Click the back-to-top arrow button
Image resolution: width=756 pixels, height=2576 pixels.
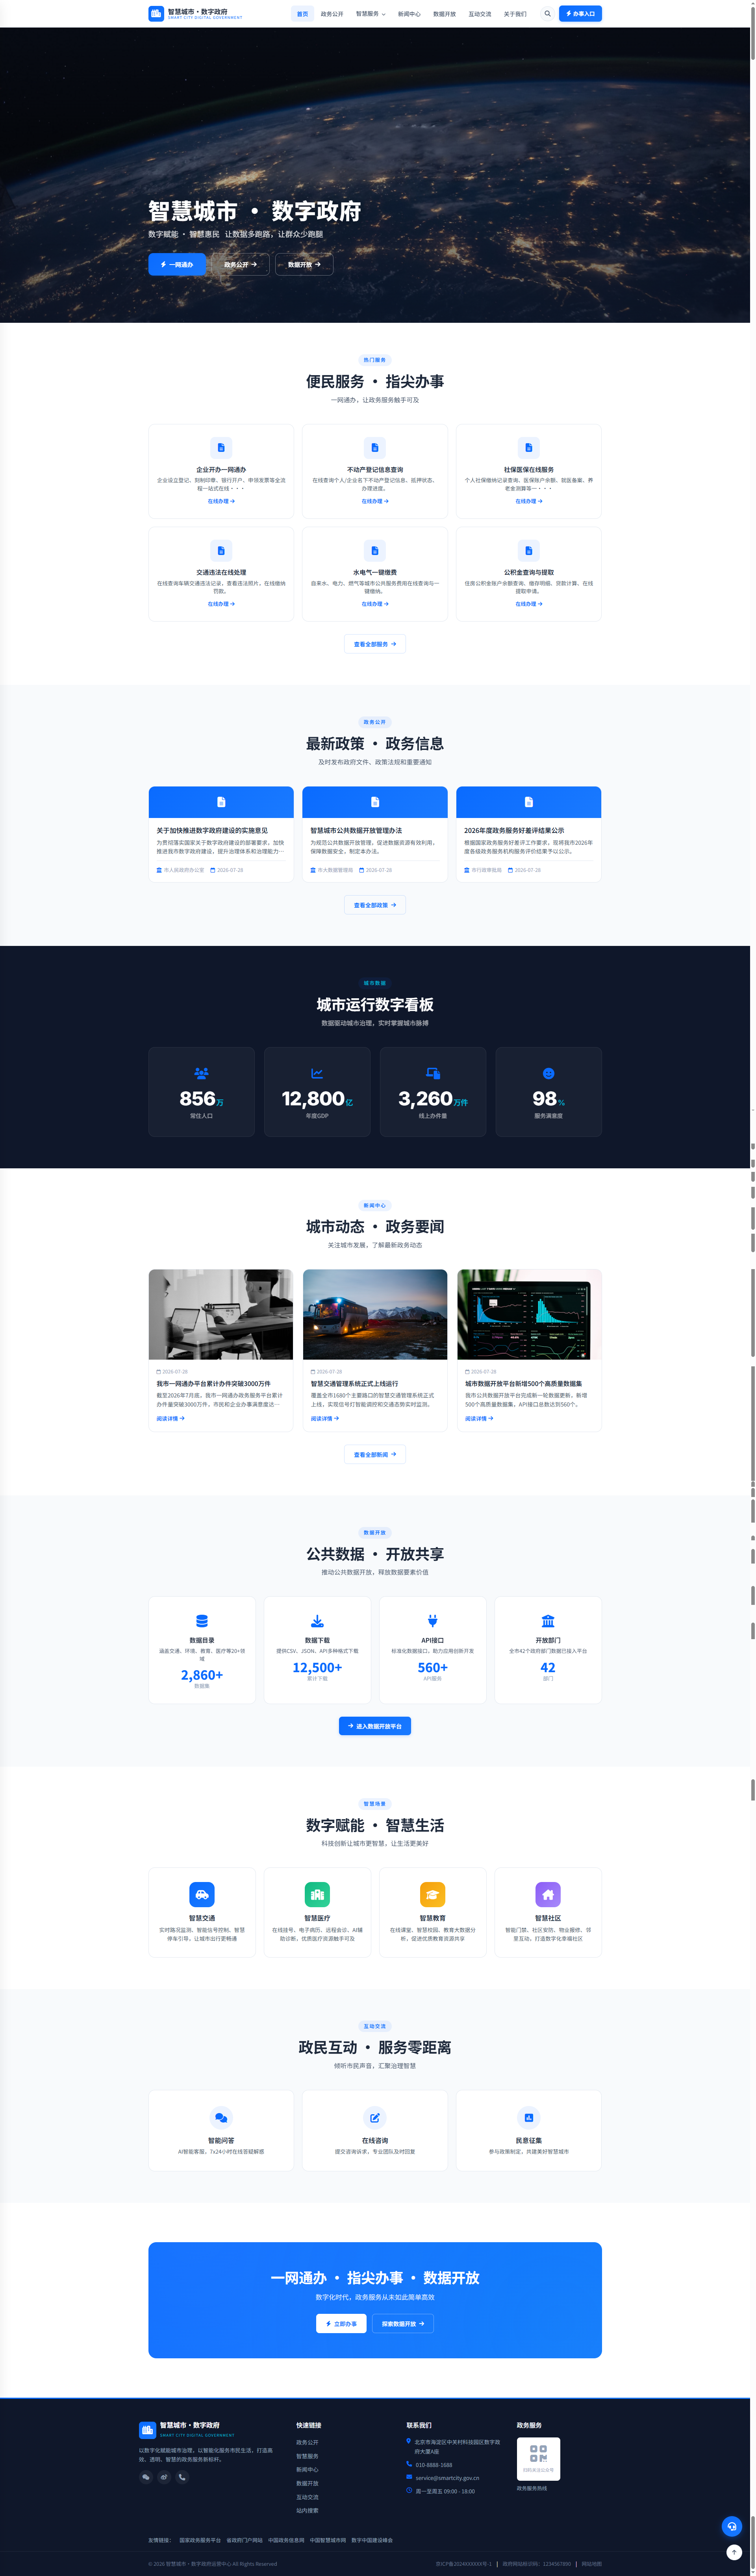click(734, 2552)
